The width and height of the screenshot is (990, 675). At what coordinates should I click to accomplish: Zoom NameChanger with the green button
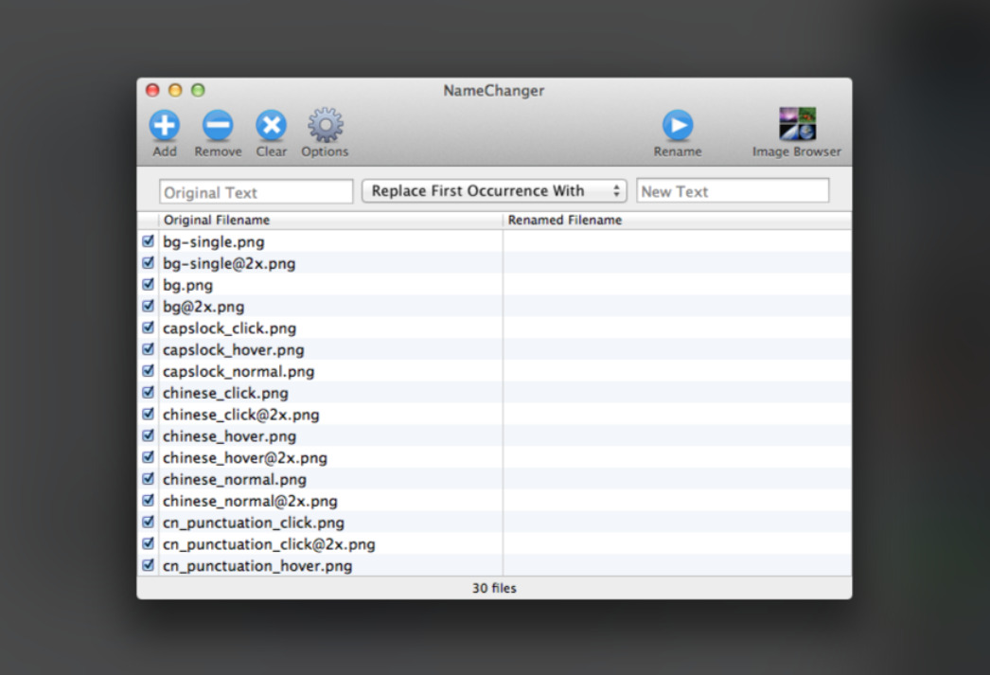click(198, 90)
